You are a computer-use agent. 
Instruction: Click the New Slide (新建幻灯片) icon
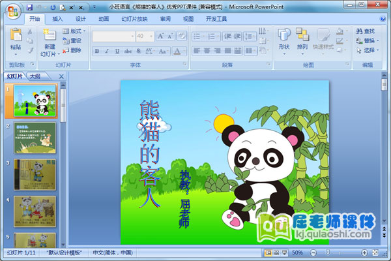(x=50, y=35)
